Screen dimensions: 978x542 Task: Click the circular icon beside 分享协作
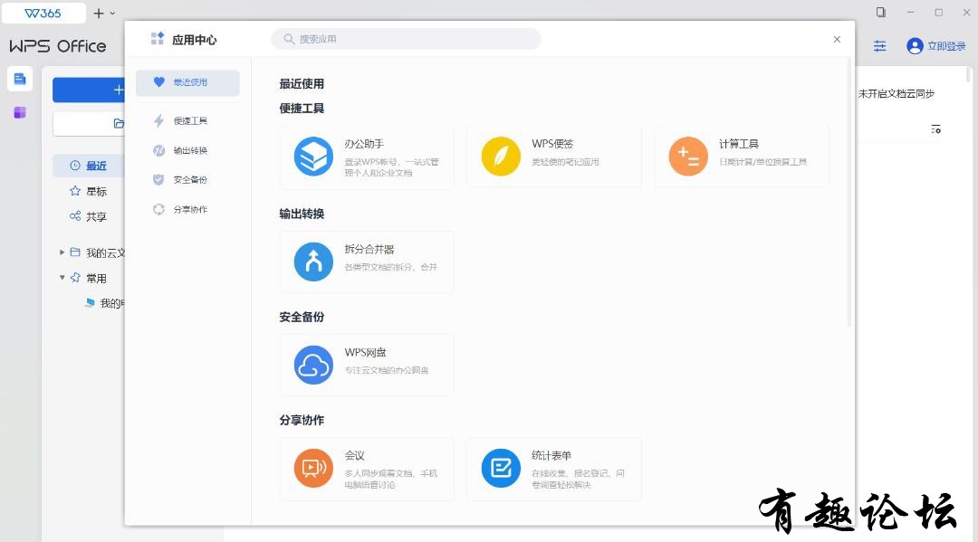(158, 209)
